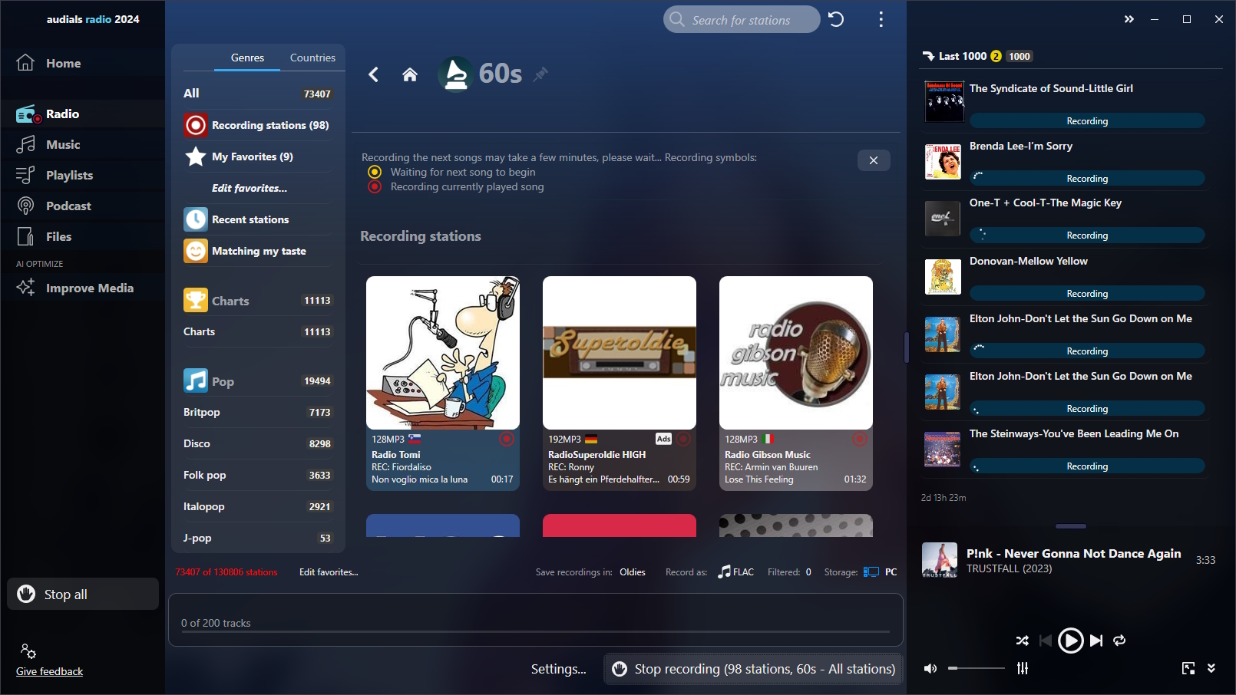Open the Music section
Viewport: 1236px width, 695px height.
82,144
